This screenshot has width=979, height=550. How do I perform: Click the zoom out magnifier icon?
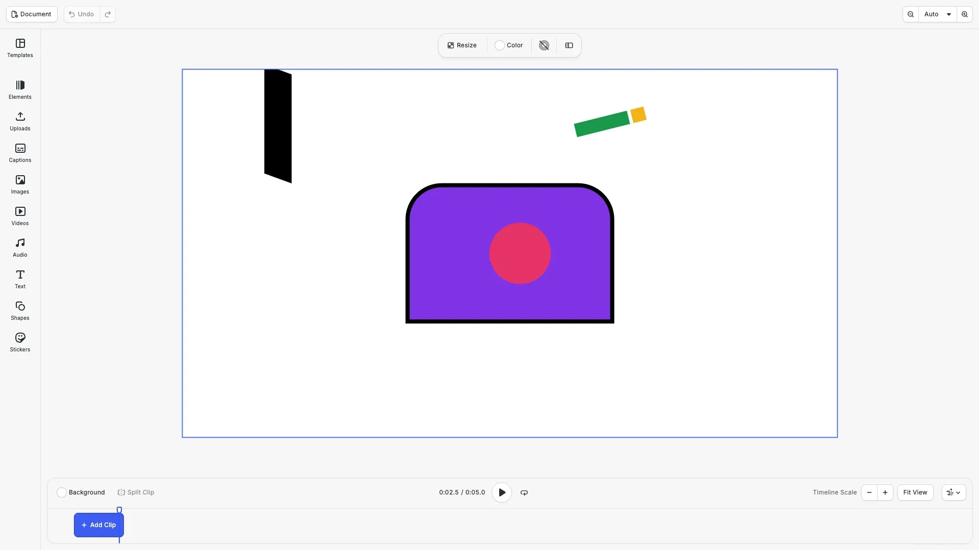(x=911, y=14)
